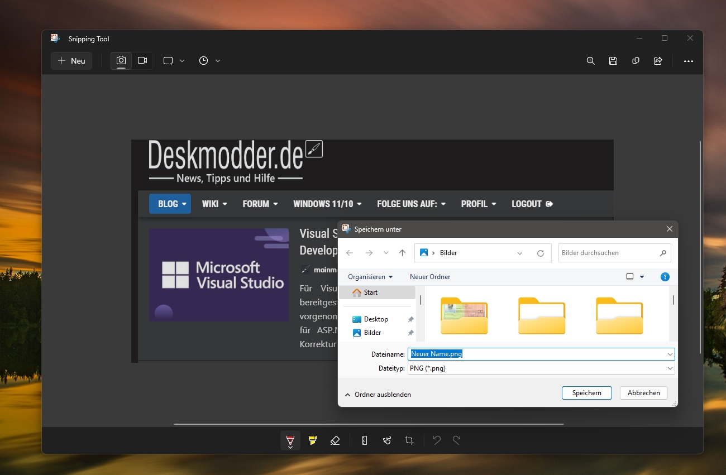Click LOGOUT link in captured page
This screenshot has height=475, width=726.
[x=532, y=204]
